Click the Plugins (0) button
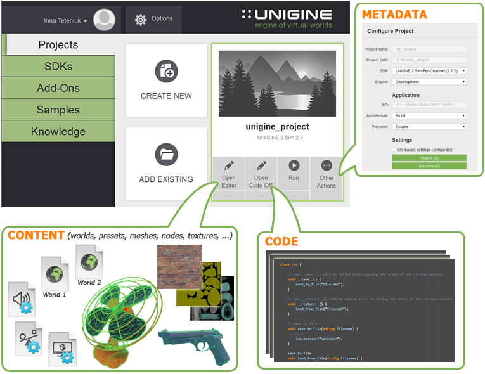485x374 pixels. pyautogui.click(x=429, y=158)
